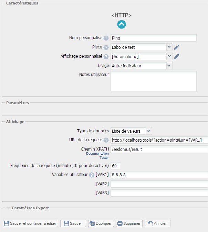Click Sauver et continuer à éditer button
The width and height of the screenshot is (208, 232).
[x=30, y=223]
